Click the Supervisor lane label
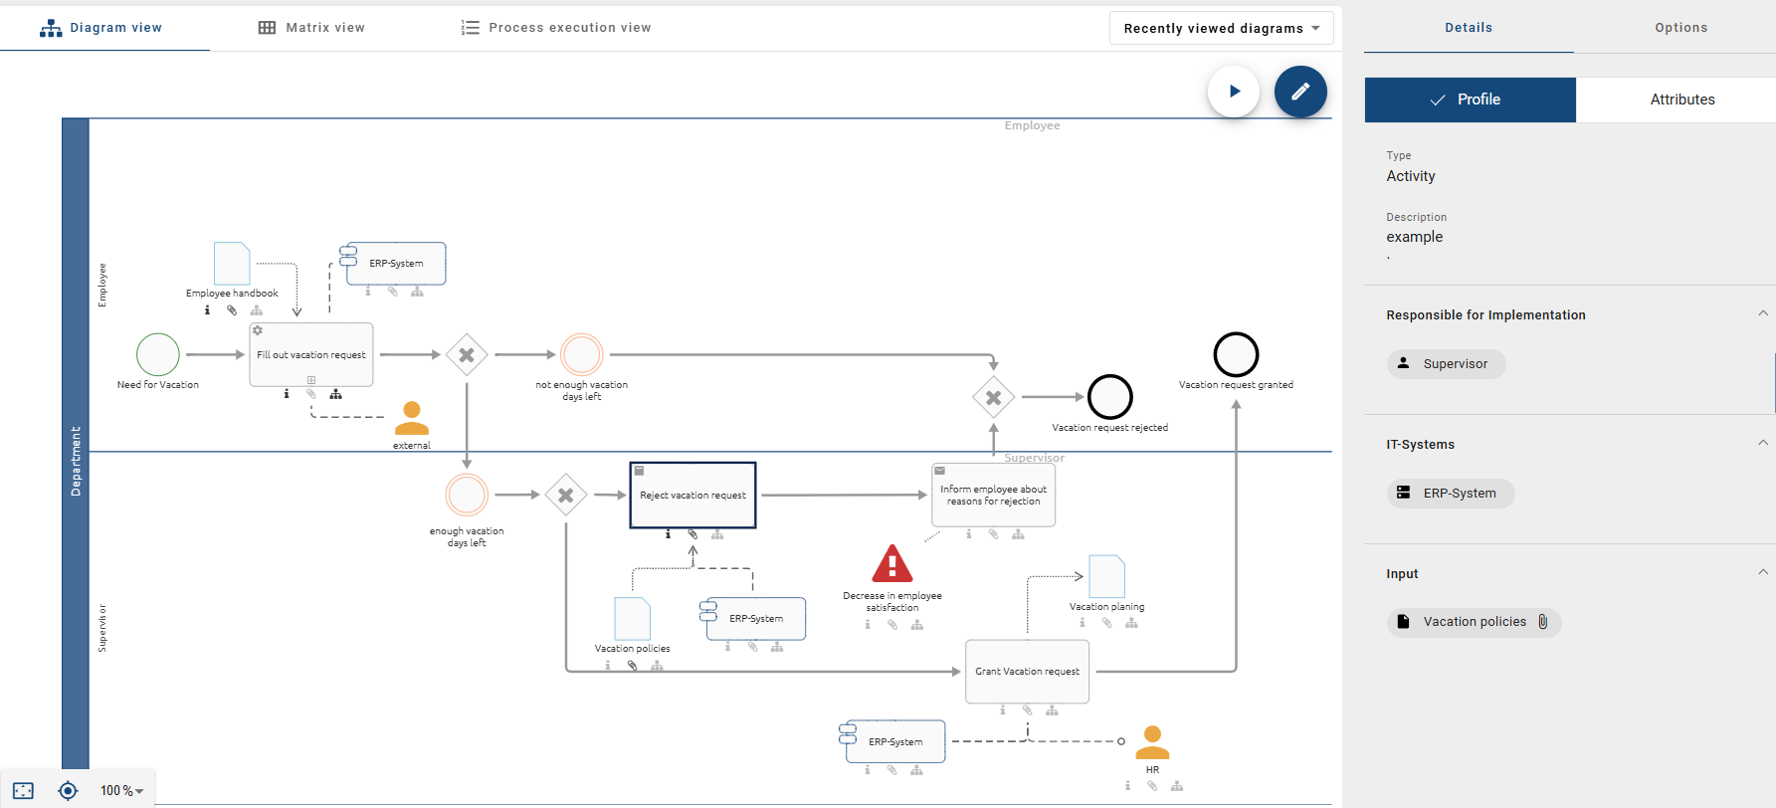The width and height of the screenshot is (1776, 808). (101, 628)
